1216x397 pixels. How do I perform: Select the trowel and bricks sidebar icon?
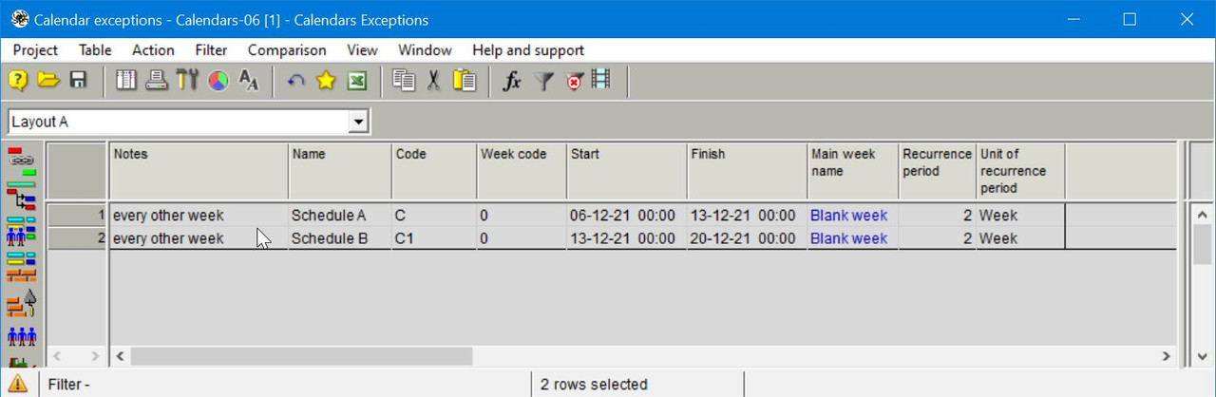pos(21,304)
